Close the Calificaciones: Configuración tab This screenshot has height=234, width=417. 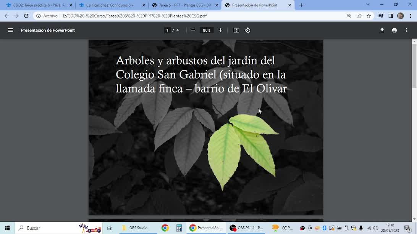pos(144,5)
